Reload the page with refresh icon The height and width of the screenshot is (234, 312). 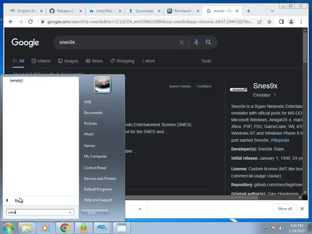click(x=30, y=22)
